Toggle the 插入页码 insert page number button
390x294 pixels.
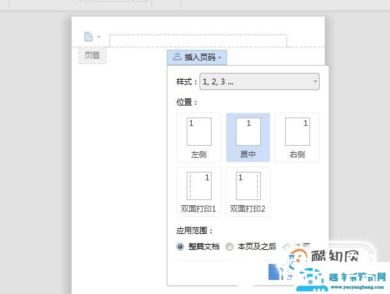pyautogui.click(x=197, y=58)
